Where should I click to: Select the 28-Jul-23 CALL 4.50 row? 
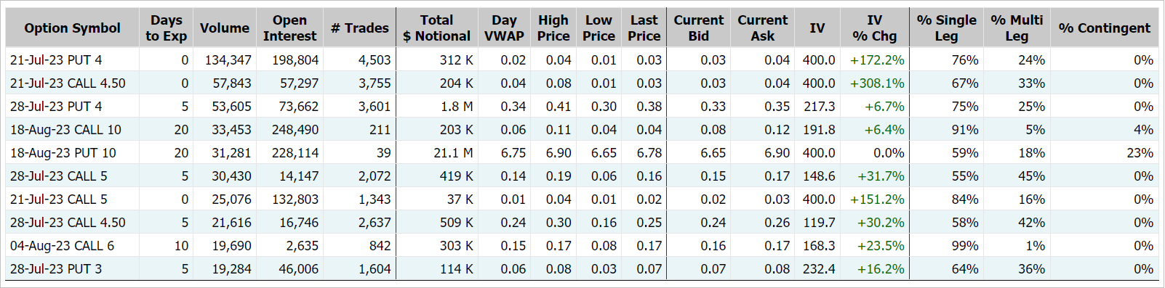582,223
